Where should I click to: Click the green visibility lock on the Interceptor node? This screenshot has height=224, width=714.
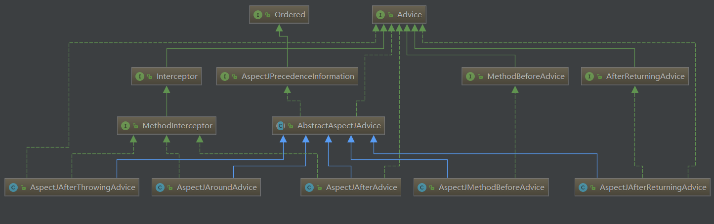click(150, 77)
